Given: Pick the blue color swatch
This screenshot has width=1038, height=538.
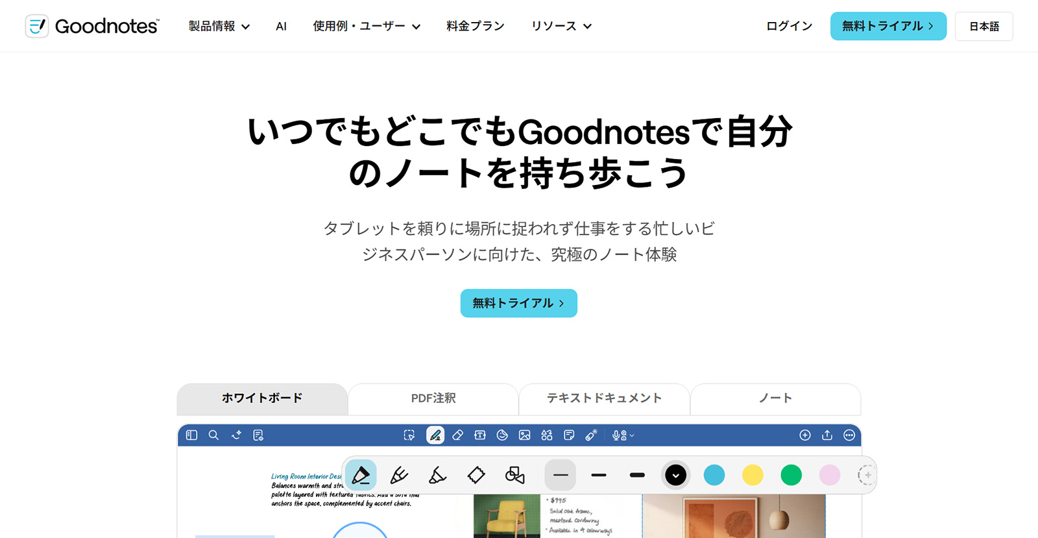Looking at the screenshot, I should coord(714,475).
